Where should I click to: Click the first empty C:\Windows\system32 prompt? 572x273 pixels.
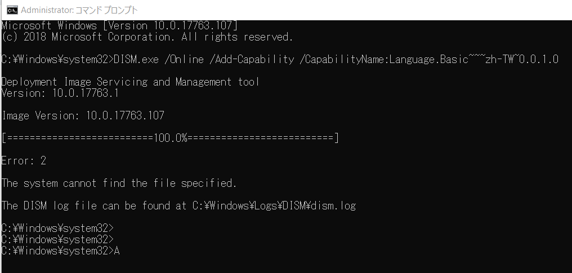click(57, 229)
